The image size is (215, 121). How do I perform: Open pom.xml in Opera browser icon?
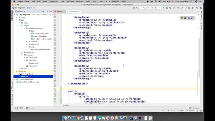[192, 18]
